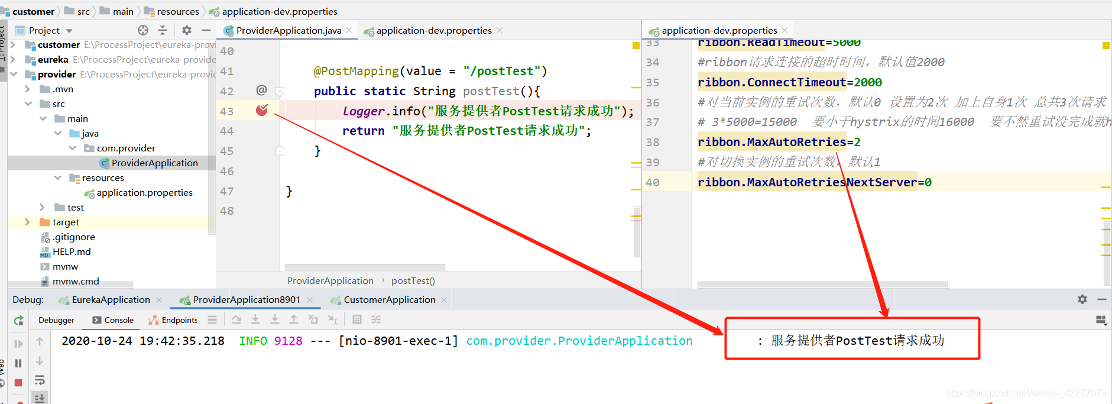Resume the paused program
The width and height of the screenshot is (1112, 404).
tap(19, 344)
